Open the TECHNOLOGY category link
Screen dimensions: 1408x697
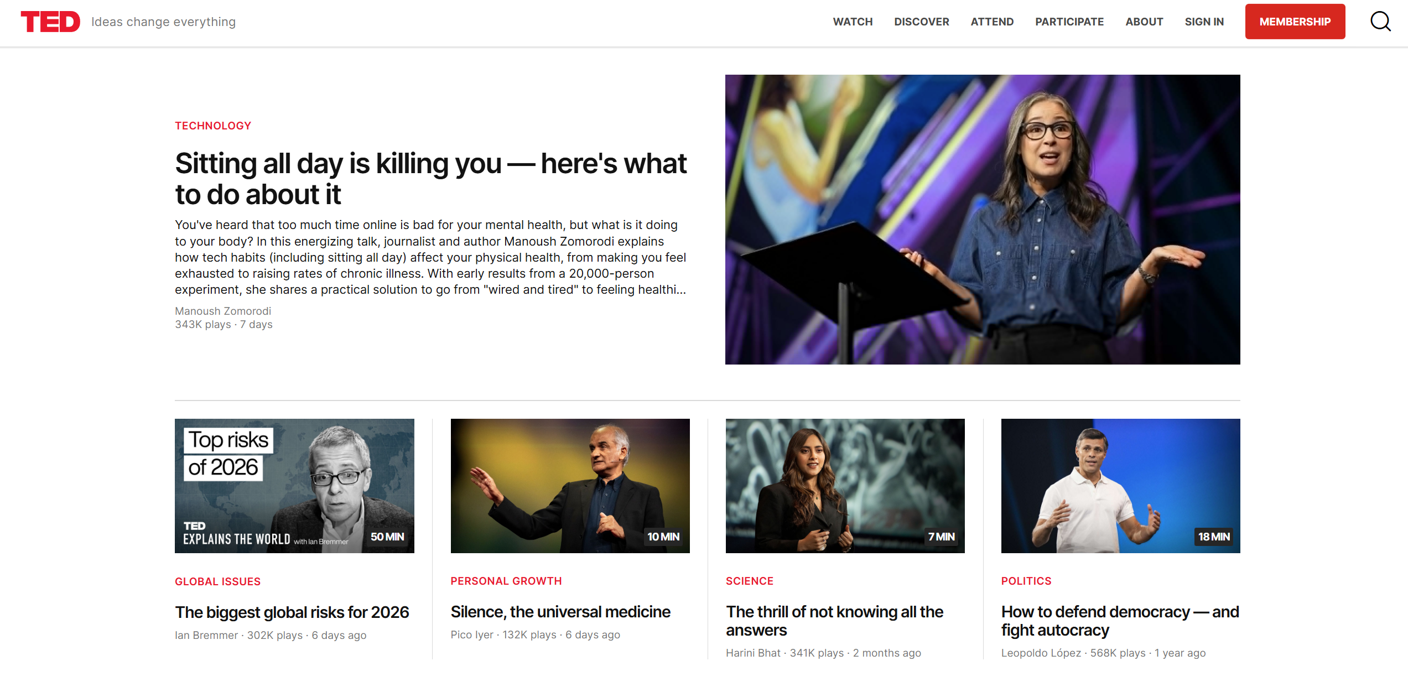click(213, 126)
